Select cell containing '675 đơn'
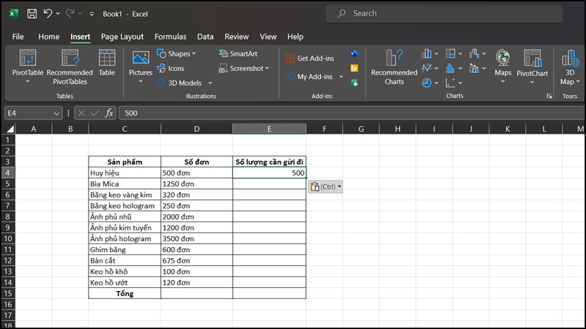 tap(196, 261)
